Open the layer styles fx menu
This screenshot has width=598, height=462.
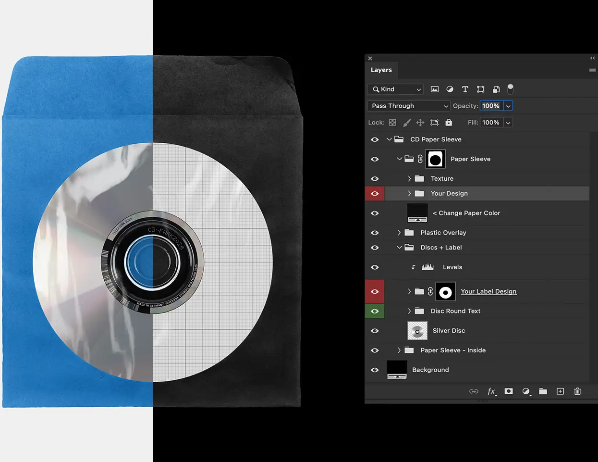[x=491, y=391]
